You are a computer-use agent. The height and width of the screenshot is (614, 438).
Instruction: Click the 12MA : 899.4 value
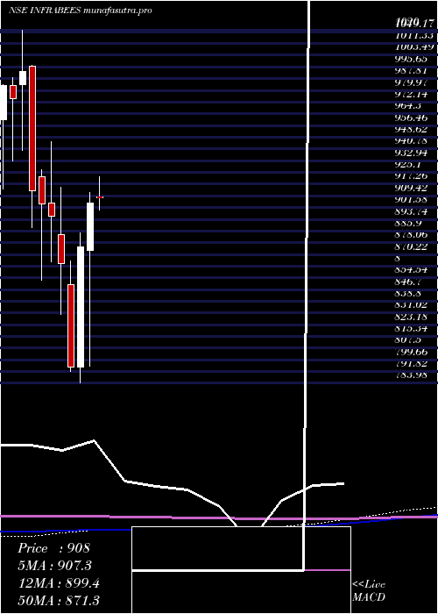point(59,583)
